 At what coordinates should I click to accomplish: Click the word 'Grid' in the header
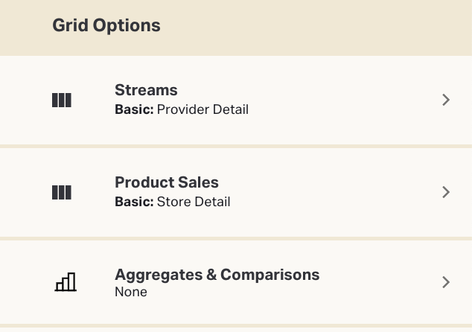(x=69, y=25)
